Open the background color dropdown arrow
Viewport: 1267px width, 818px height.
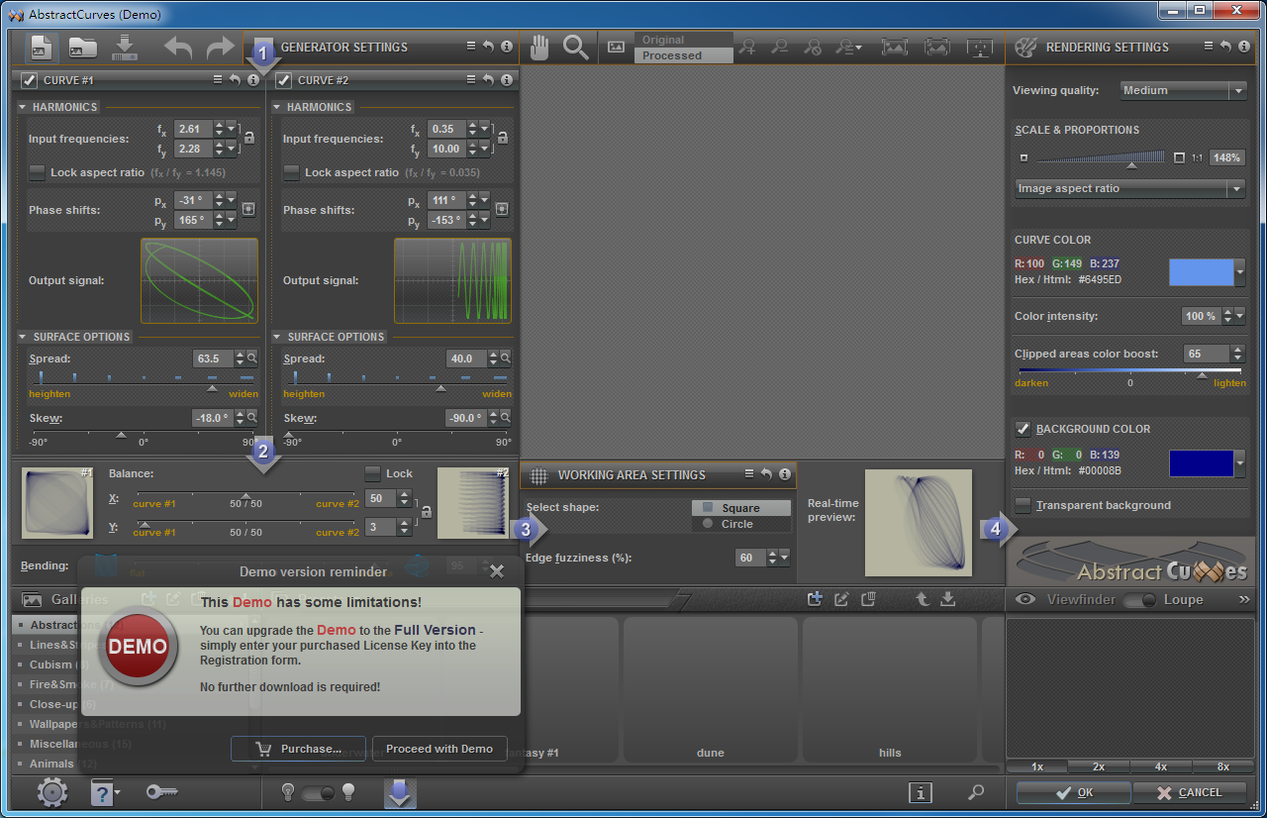1240,463
